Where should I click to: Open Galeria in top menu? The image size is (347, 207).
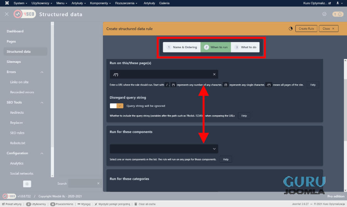tap(164, 3)
